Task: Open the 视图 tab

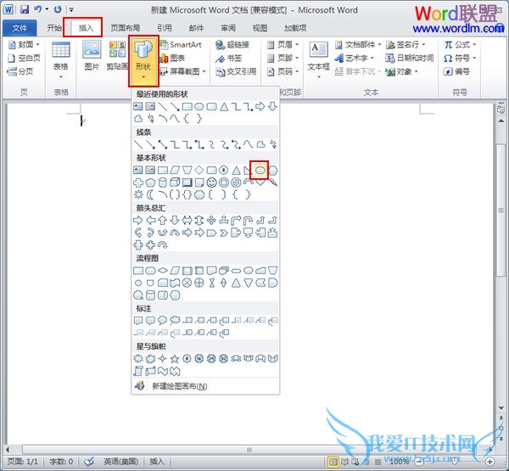Action: pos(260,28)
